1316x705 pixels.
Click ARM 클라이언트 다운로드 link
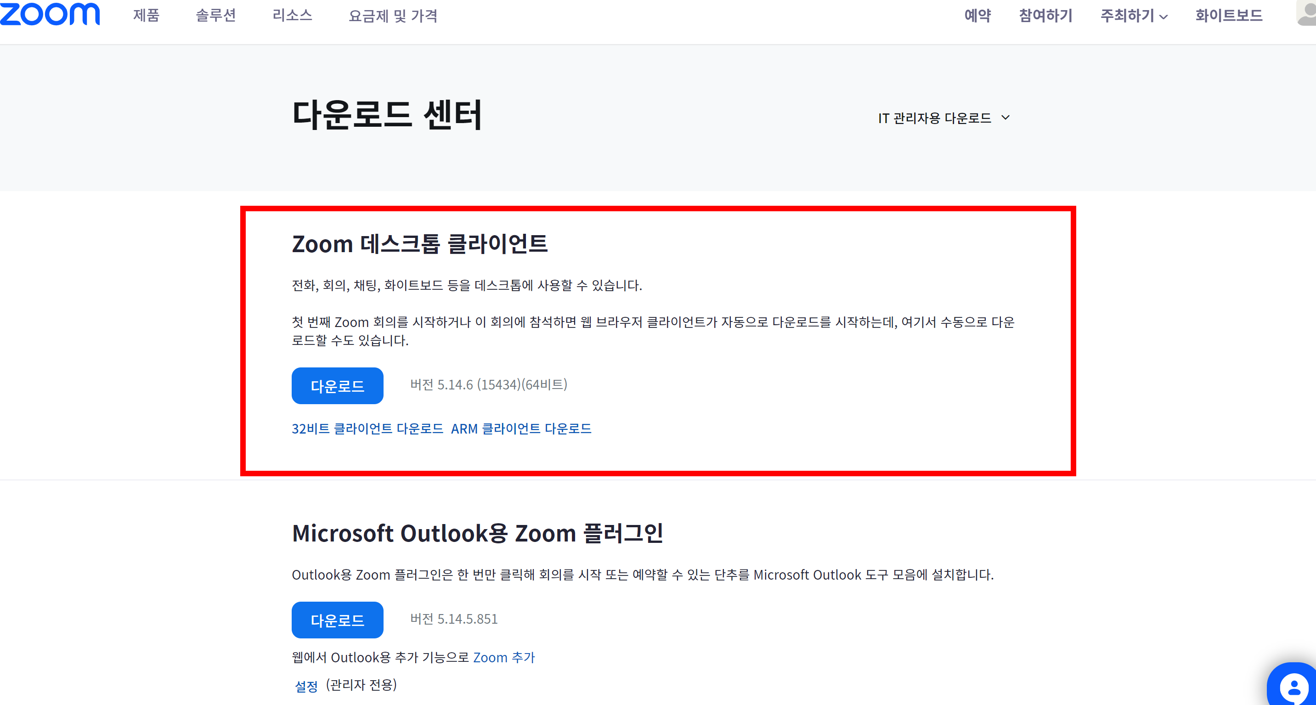coord(520,429)
